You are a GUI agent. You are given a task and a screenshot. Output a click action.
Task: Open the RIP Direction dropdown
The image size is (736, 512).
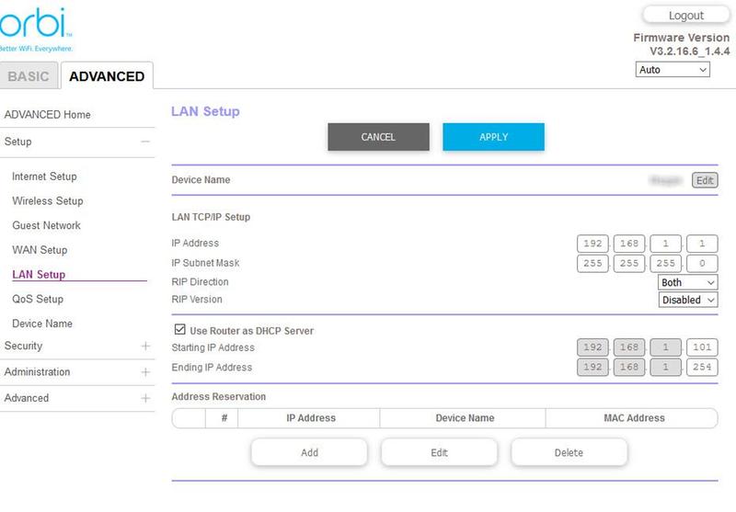click(687, 282)
